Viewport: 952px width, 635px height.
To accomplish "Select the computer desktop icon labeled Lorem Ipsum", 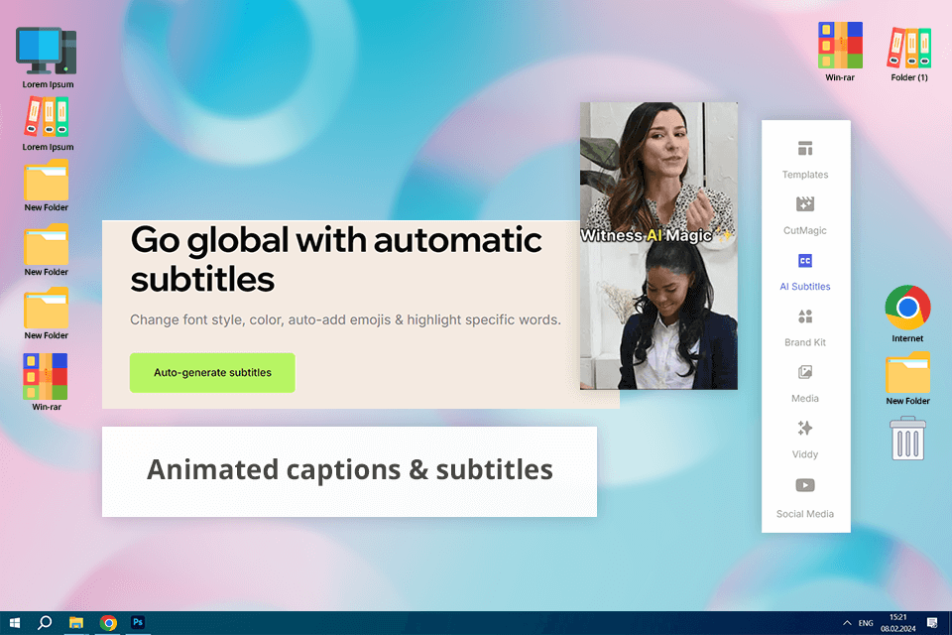I will (x=47, y=51).
